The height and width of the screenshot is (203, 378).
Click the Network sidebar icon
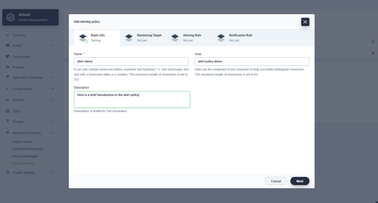[8, 100]
